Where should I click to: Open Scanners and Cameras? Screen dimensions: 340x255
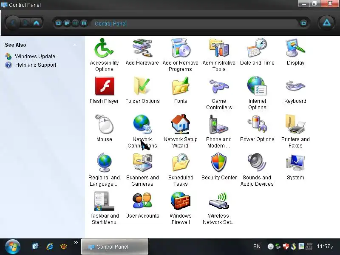pyautogui.click(x=142, y=170)
